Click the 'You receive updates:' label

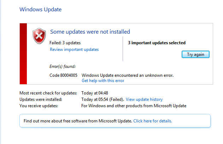click(x=39, y=106)
